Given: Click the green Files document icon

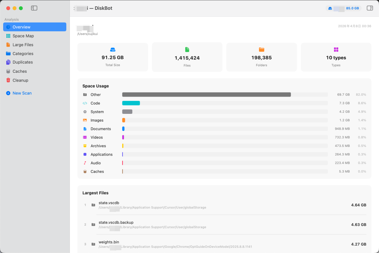Looking at the screenshot, I should [187, 50].
